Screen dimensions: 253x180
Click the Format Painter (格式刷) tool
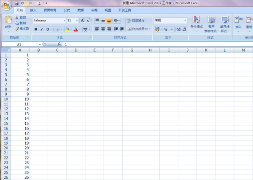coord(22,29)
